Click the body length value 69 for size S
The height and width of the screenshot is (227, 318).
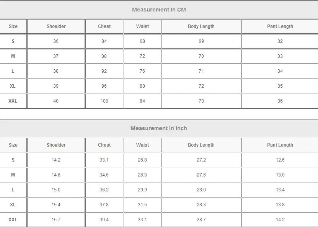pos(201,41)
